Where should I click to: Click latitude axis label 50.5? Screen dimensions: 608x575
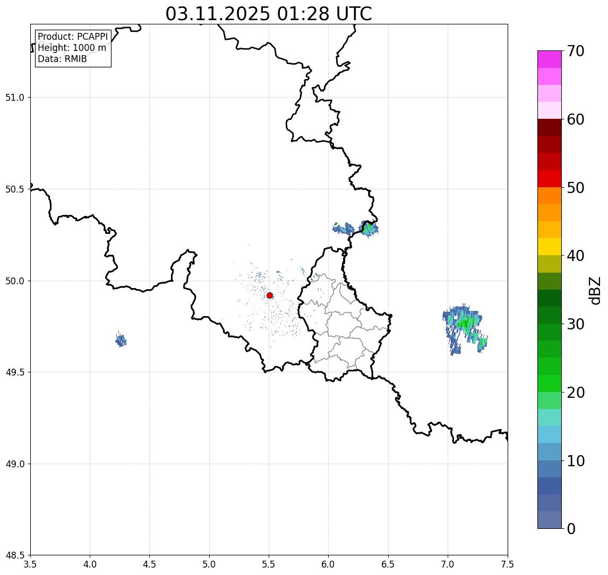(14, 189)
